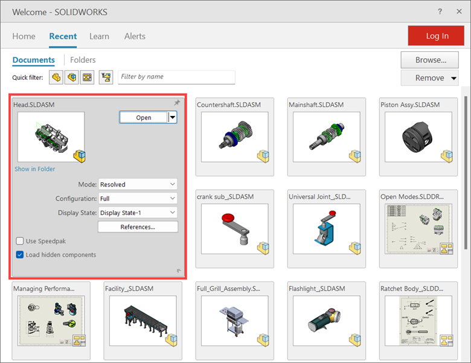Screen dimensions: 471x363
Task: Click the Flashlight_.SLDASM file name
Action: [x=316, y=289]
